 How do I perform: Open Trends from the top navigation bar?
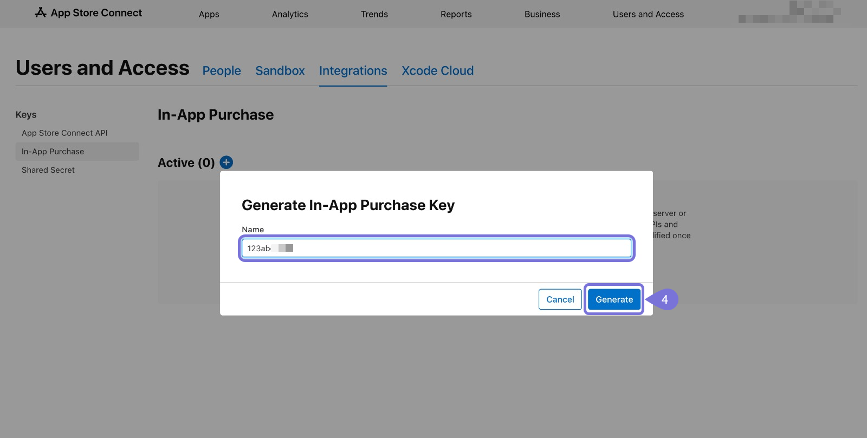click(374, 14)
